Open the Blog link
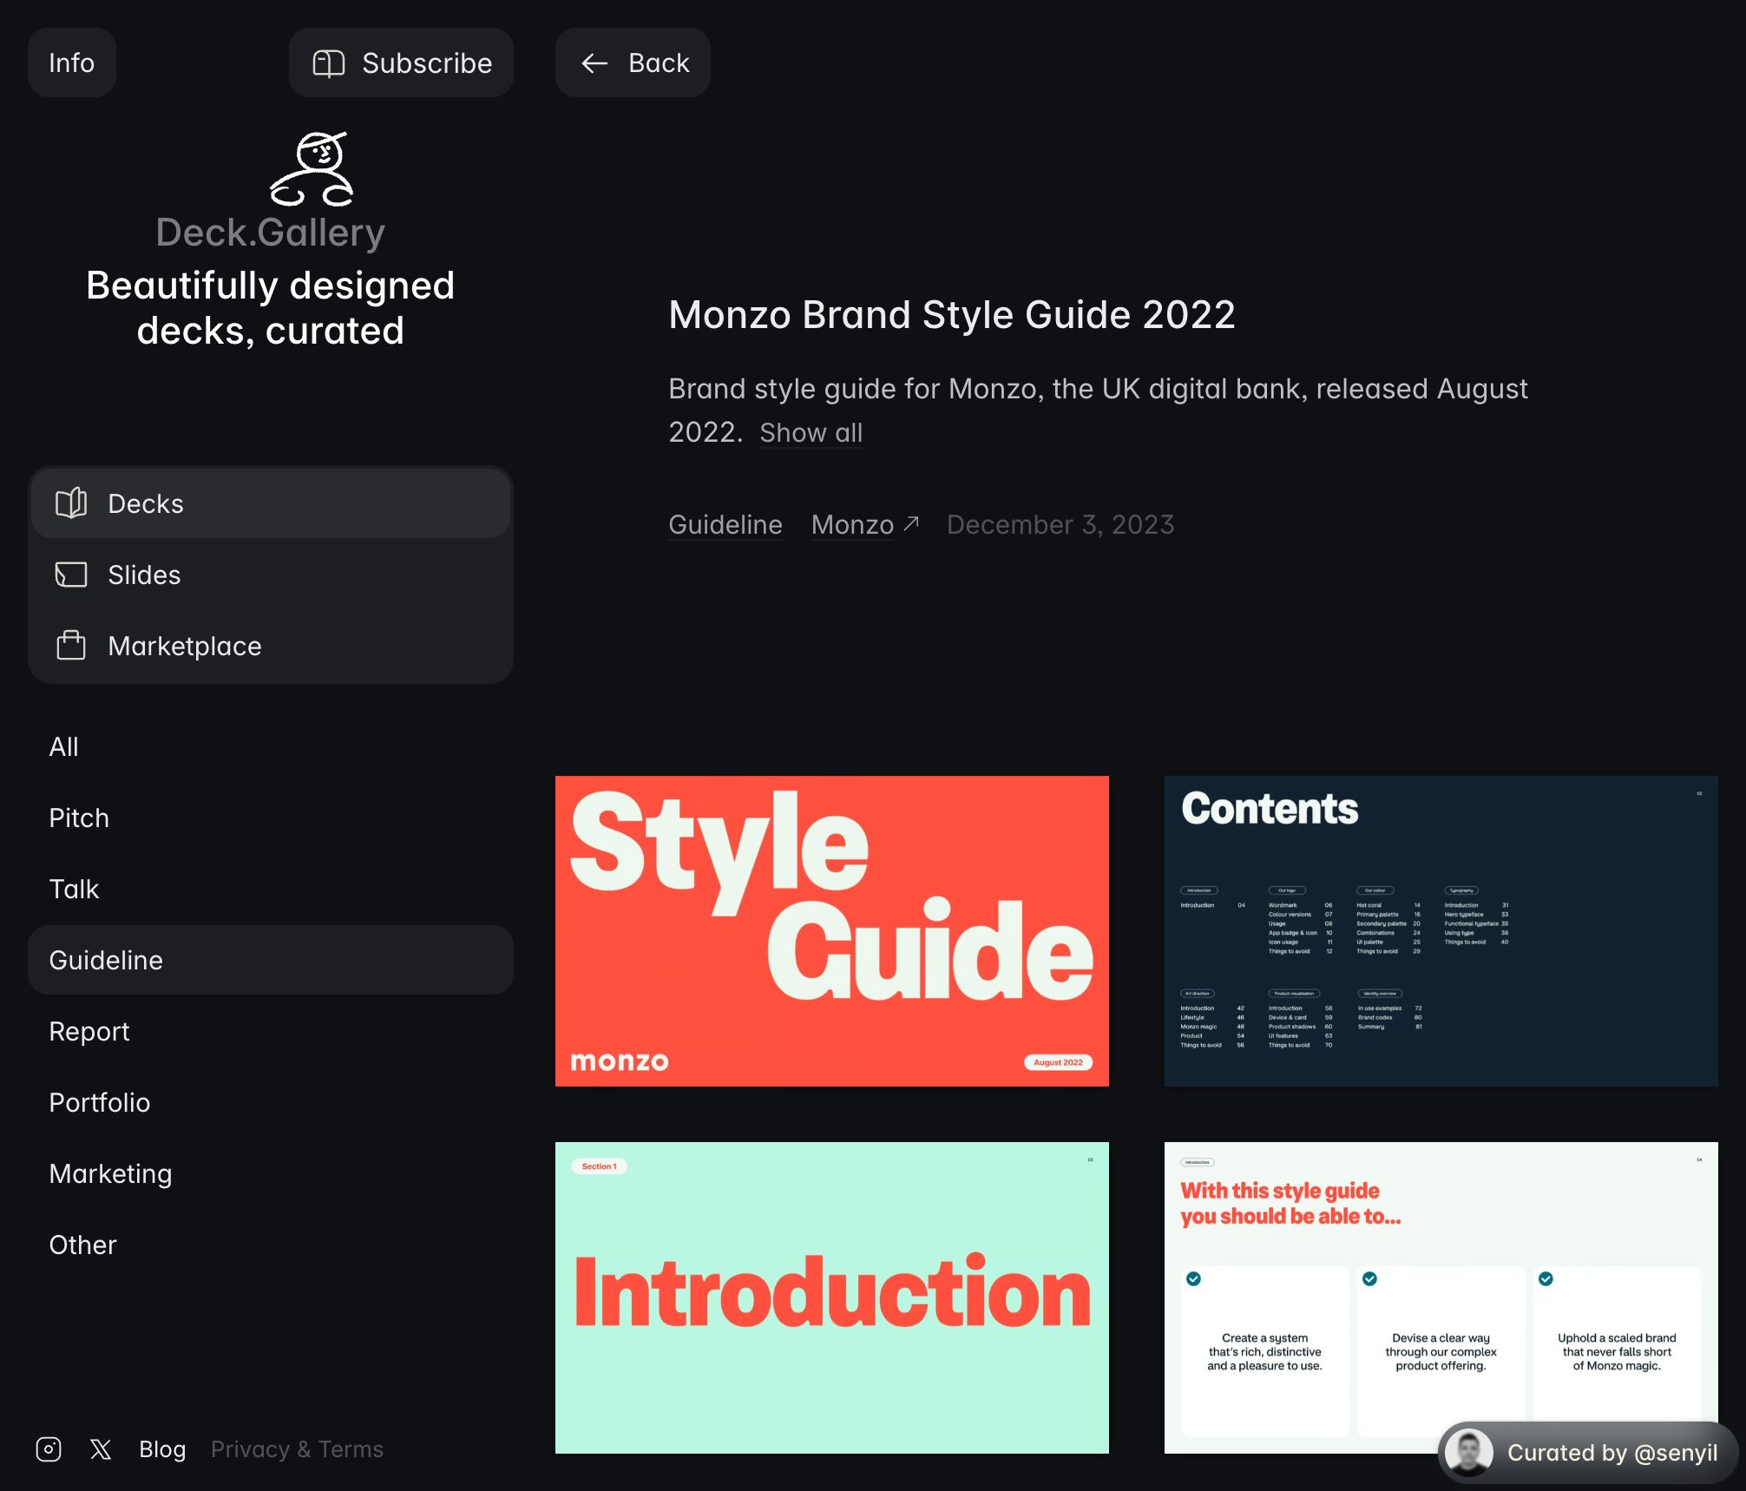The image size is (1746, 1491). pyautogui.click(x=162, y=1449)
